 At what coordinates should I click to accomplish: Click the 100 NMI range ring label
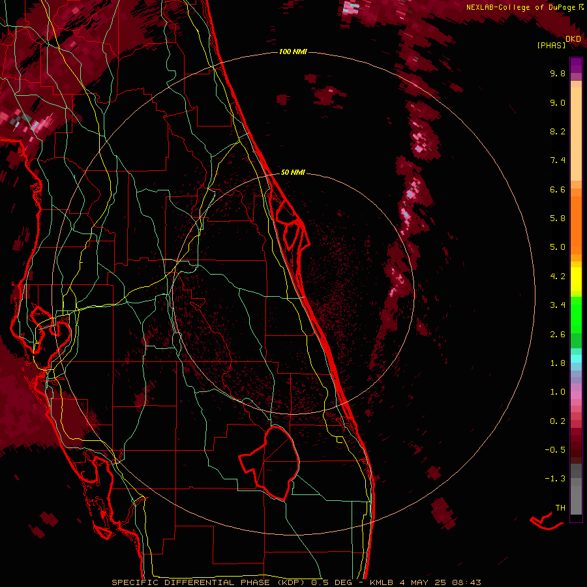(293, 52)
